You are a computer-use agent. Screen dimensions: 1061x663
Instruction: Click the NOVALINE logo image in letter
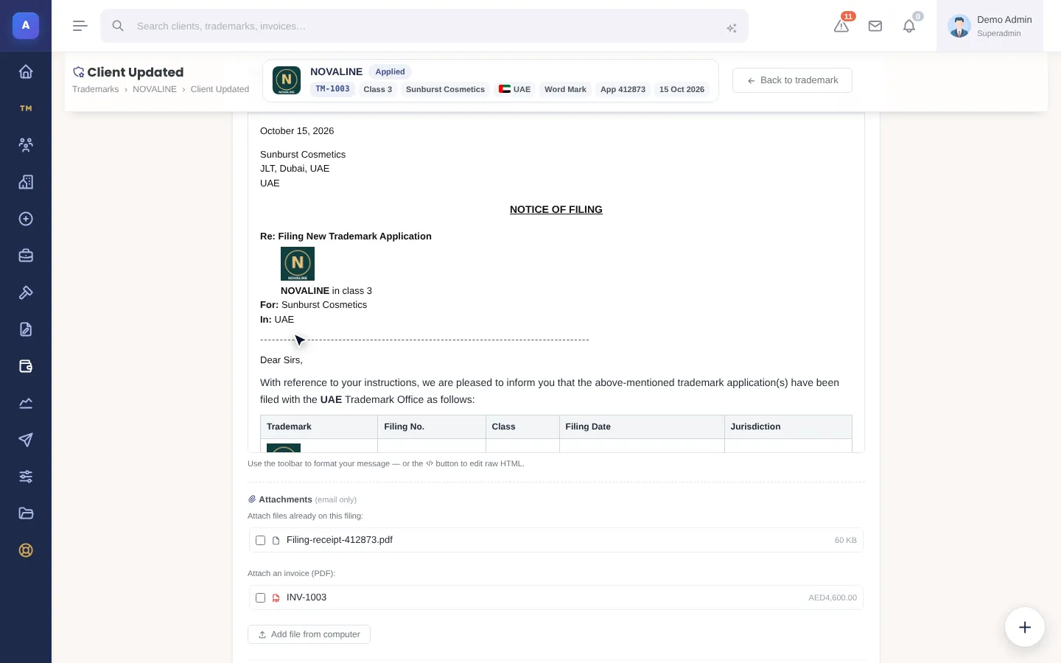tap(298, 264)
